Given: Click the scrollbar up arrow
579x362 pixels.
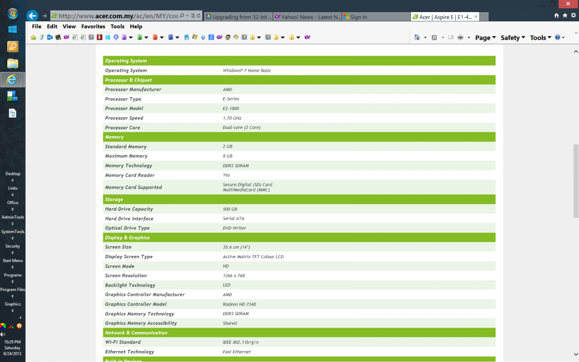Looking at the screenshot, I should pyautogui.click(x=576, y=51).
